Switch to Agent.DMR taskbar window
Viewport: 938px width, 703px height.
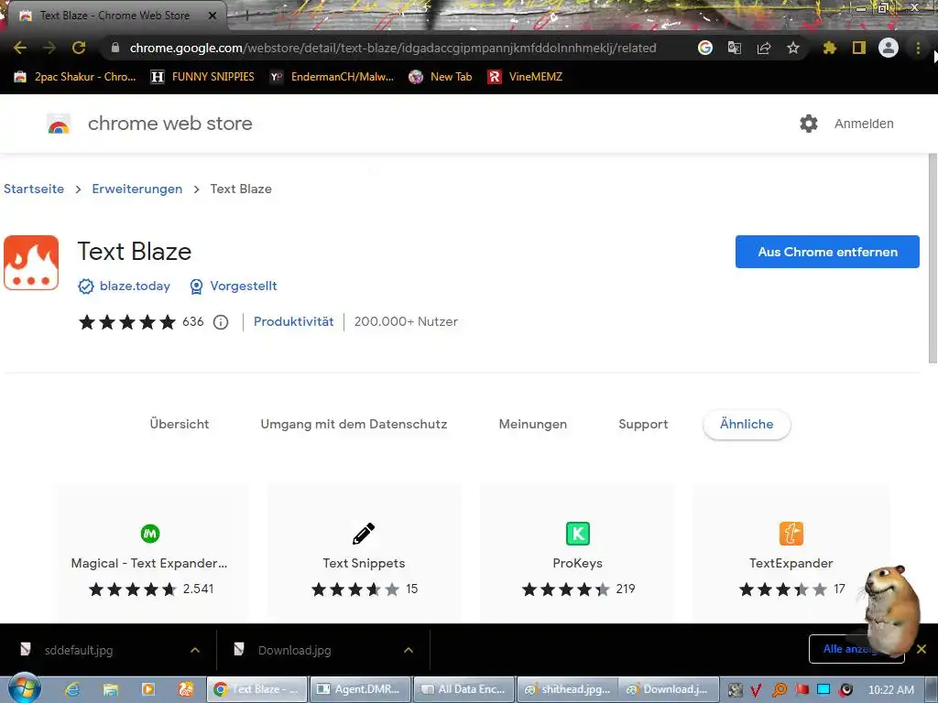pyautogui.click(x=361, y=689)
